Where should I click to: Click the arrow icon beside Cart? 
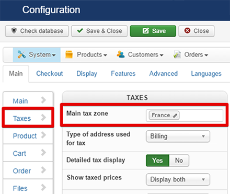(x=43, y=153)
